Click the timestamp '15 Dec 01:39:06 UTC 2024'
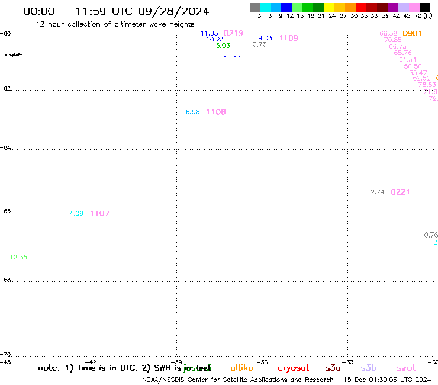 point(387,380)
